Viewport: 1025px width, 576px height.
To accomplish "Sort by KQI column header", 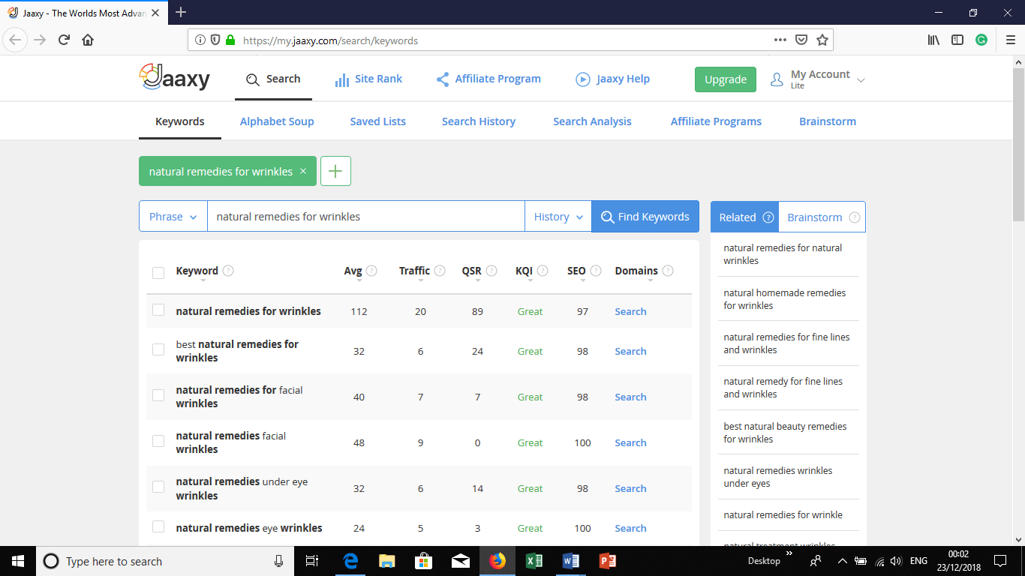I will point(524,271).
